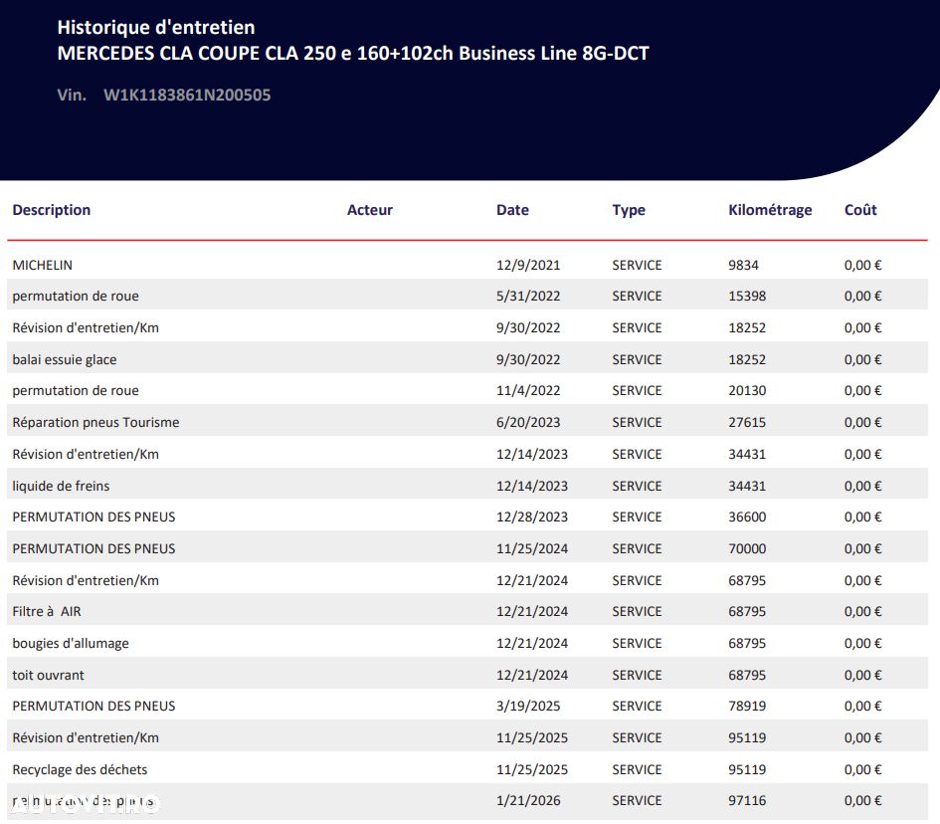Select the liquide de freins row
940x824 pixels.
(468, 486)
